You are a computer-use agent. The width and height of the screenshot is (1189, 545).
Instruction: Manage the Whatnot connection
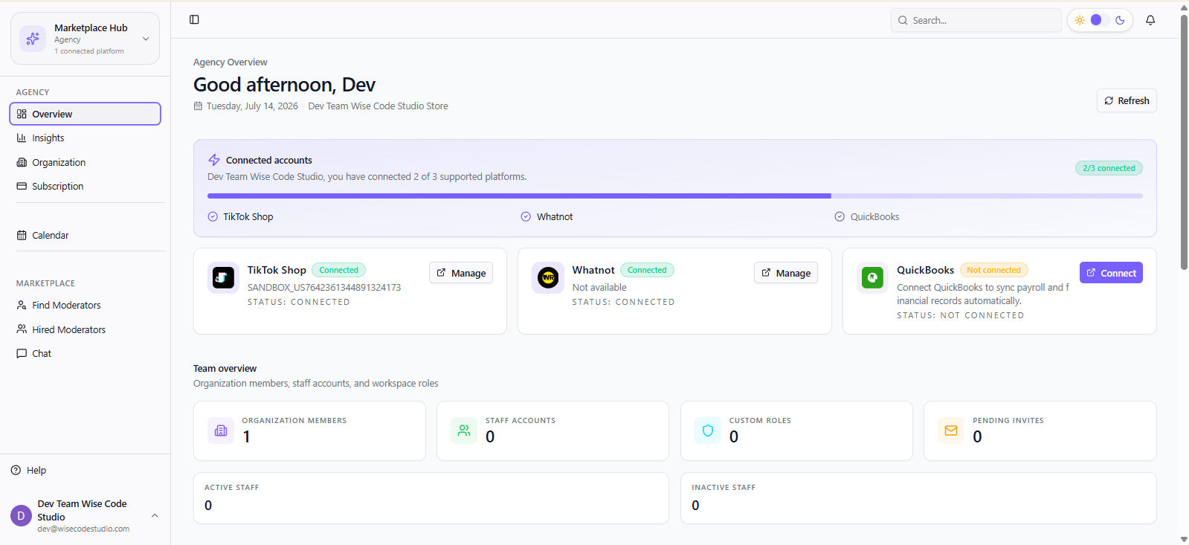786,273
